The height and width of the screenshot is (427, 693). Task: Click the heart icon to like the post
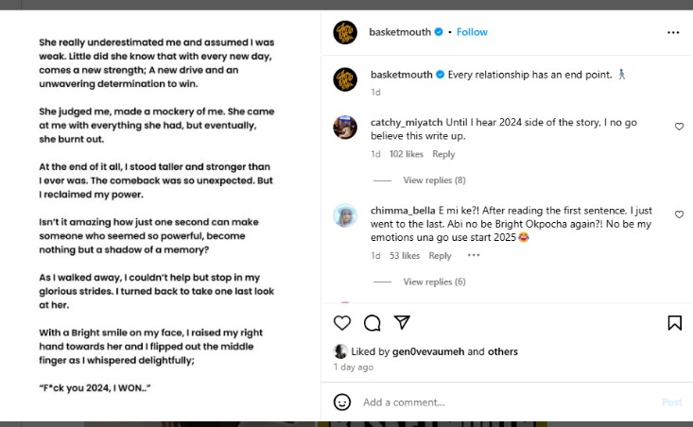[342, 323]
